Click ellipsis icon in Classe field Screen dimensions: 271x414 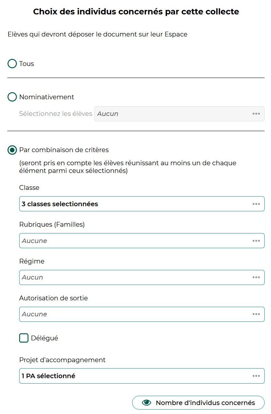pos(256,204)
